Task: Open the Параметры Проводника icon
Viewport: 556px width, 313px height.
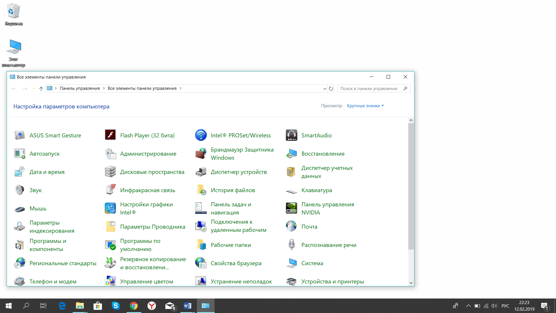Action: coord(110,227)
